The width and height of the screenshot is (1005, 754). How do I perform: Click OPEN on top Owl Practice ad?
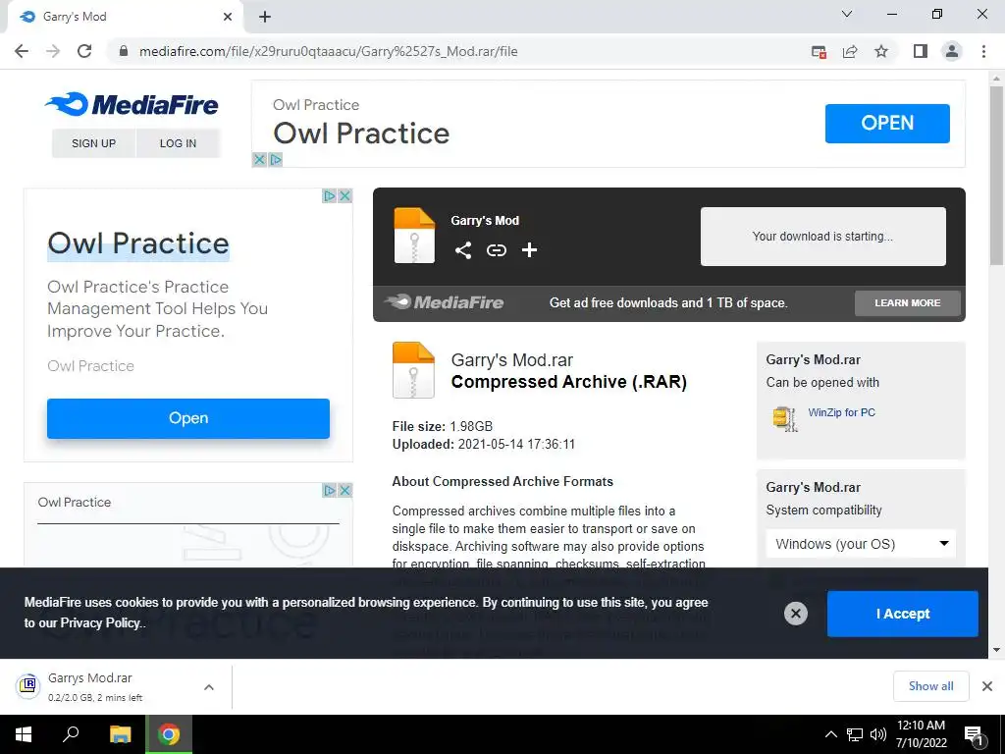pyautogui.click(x=887, y=123)
